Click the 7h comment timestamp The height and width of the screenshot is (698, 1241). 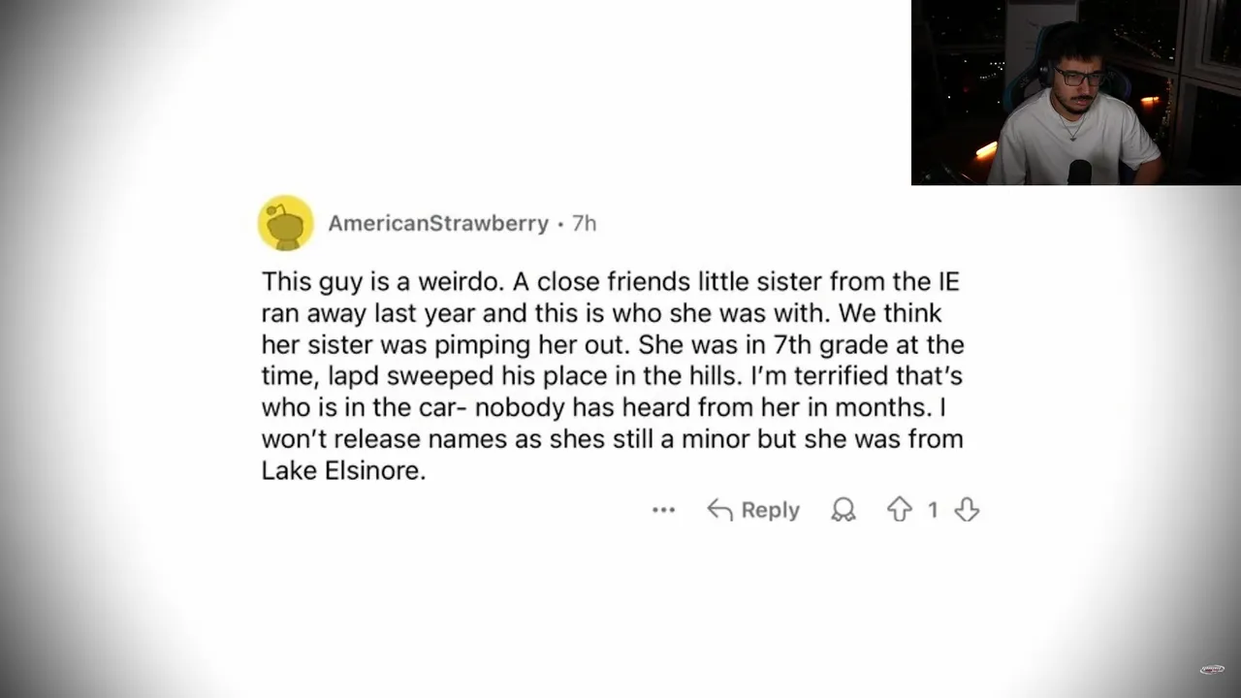point(584,223)
